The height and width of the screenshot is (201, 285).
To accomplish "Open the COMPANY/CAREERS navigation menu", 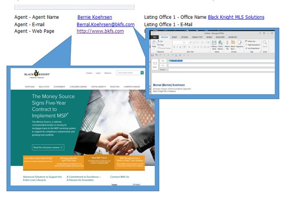I will point(132,87).
